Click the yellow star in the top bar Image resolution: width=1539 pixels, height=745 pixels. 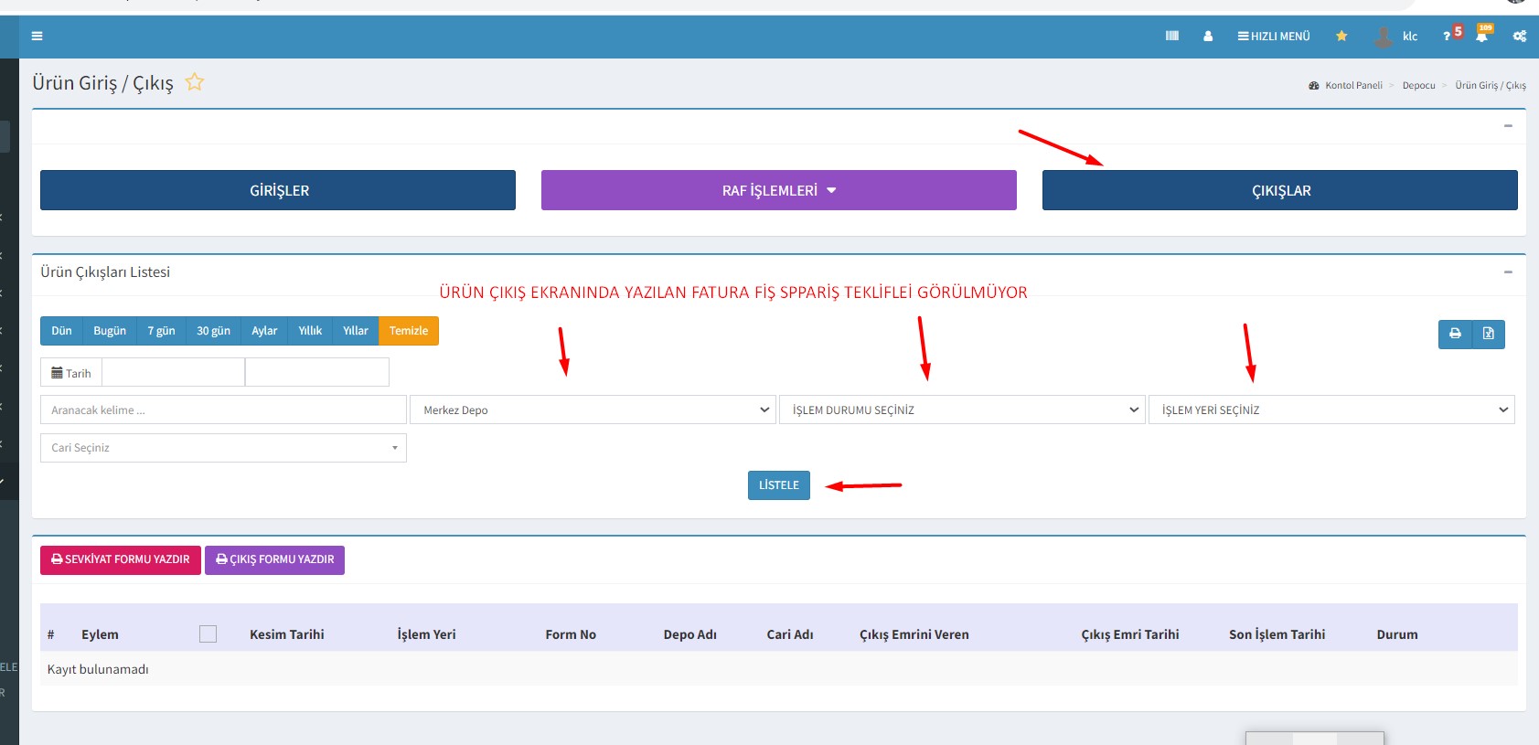pyautogui.click(x=1341, y=37)
